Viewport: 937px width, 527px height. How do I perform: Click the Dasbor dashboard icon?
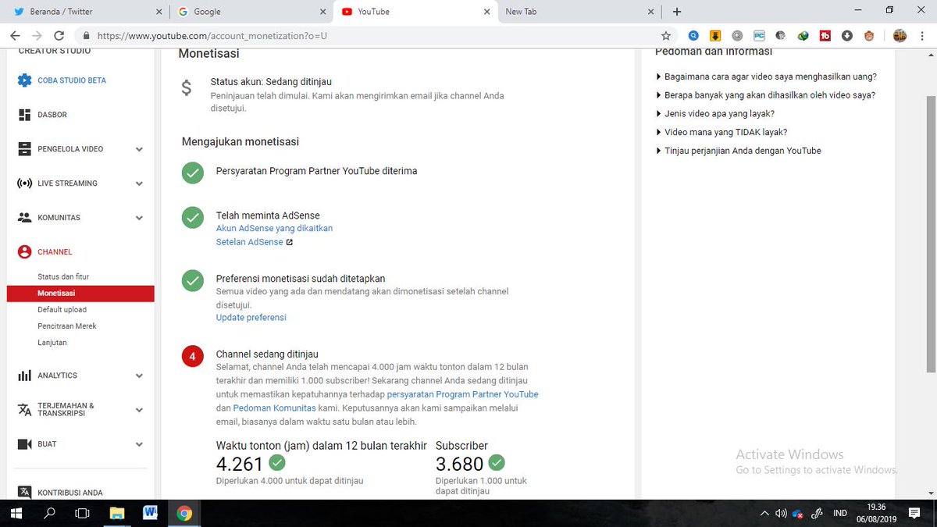24,115
